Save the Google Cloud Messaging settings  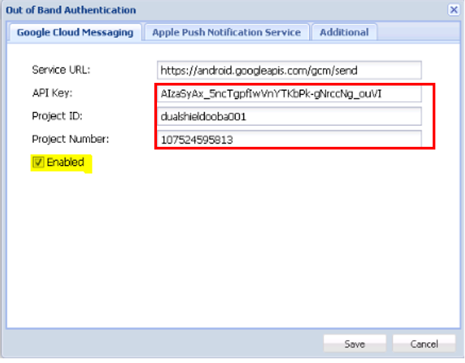354,343
